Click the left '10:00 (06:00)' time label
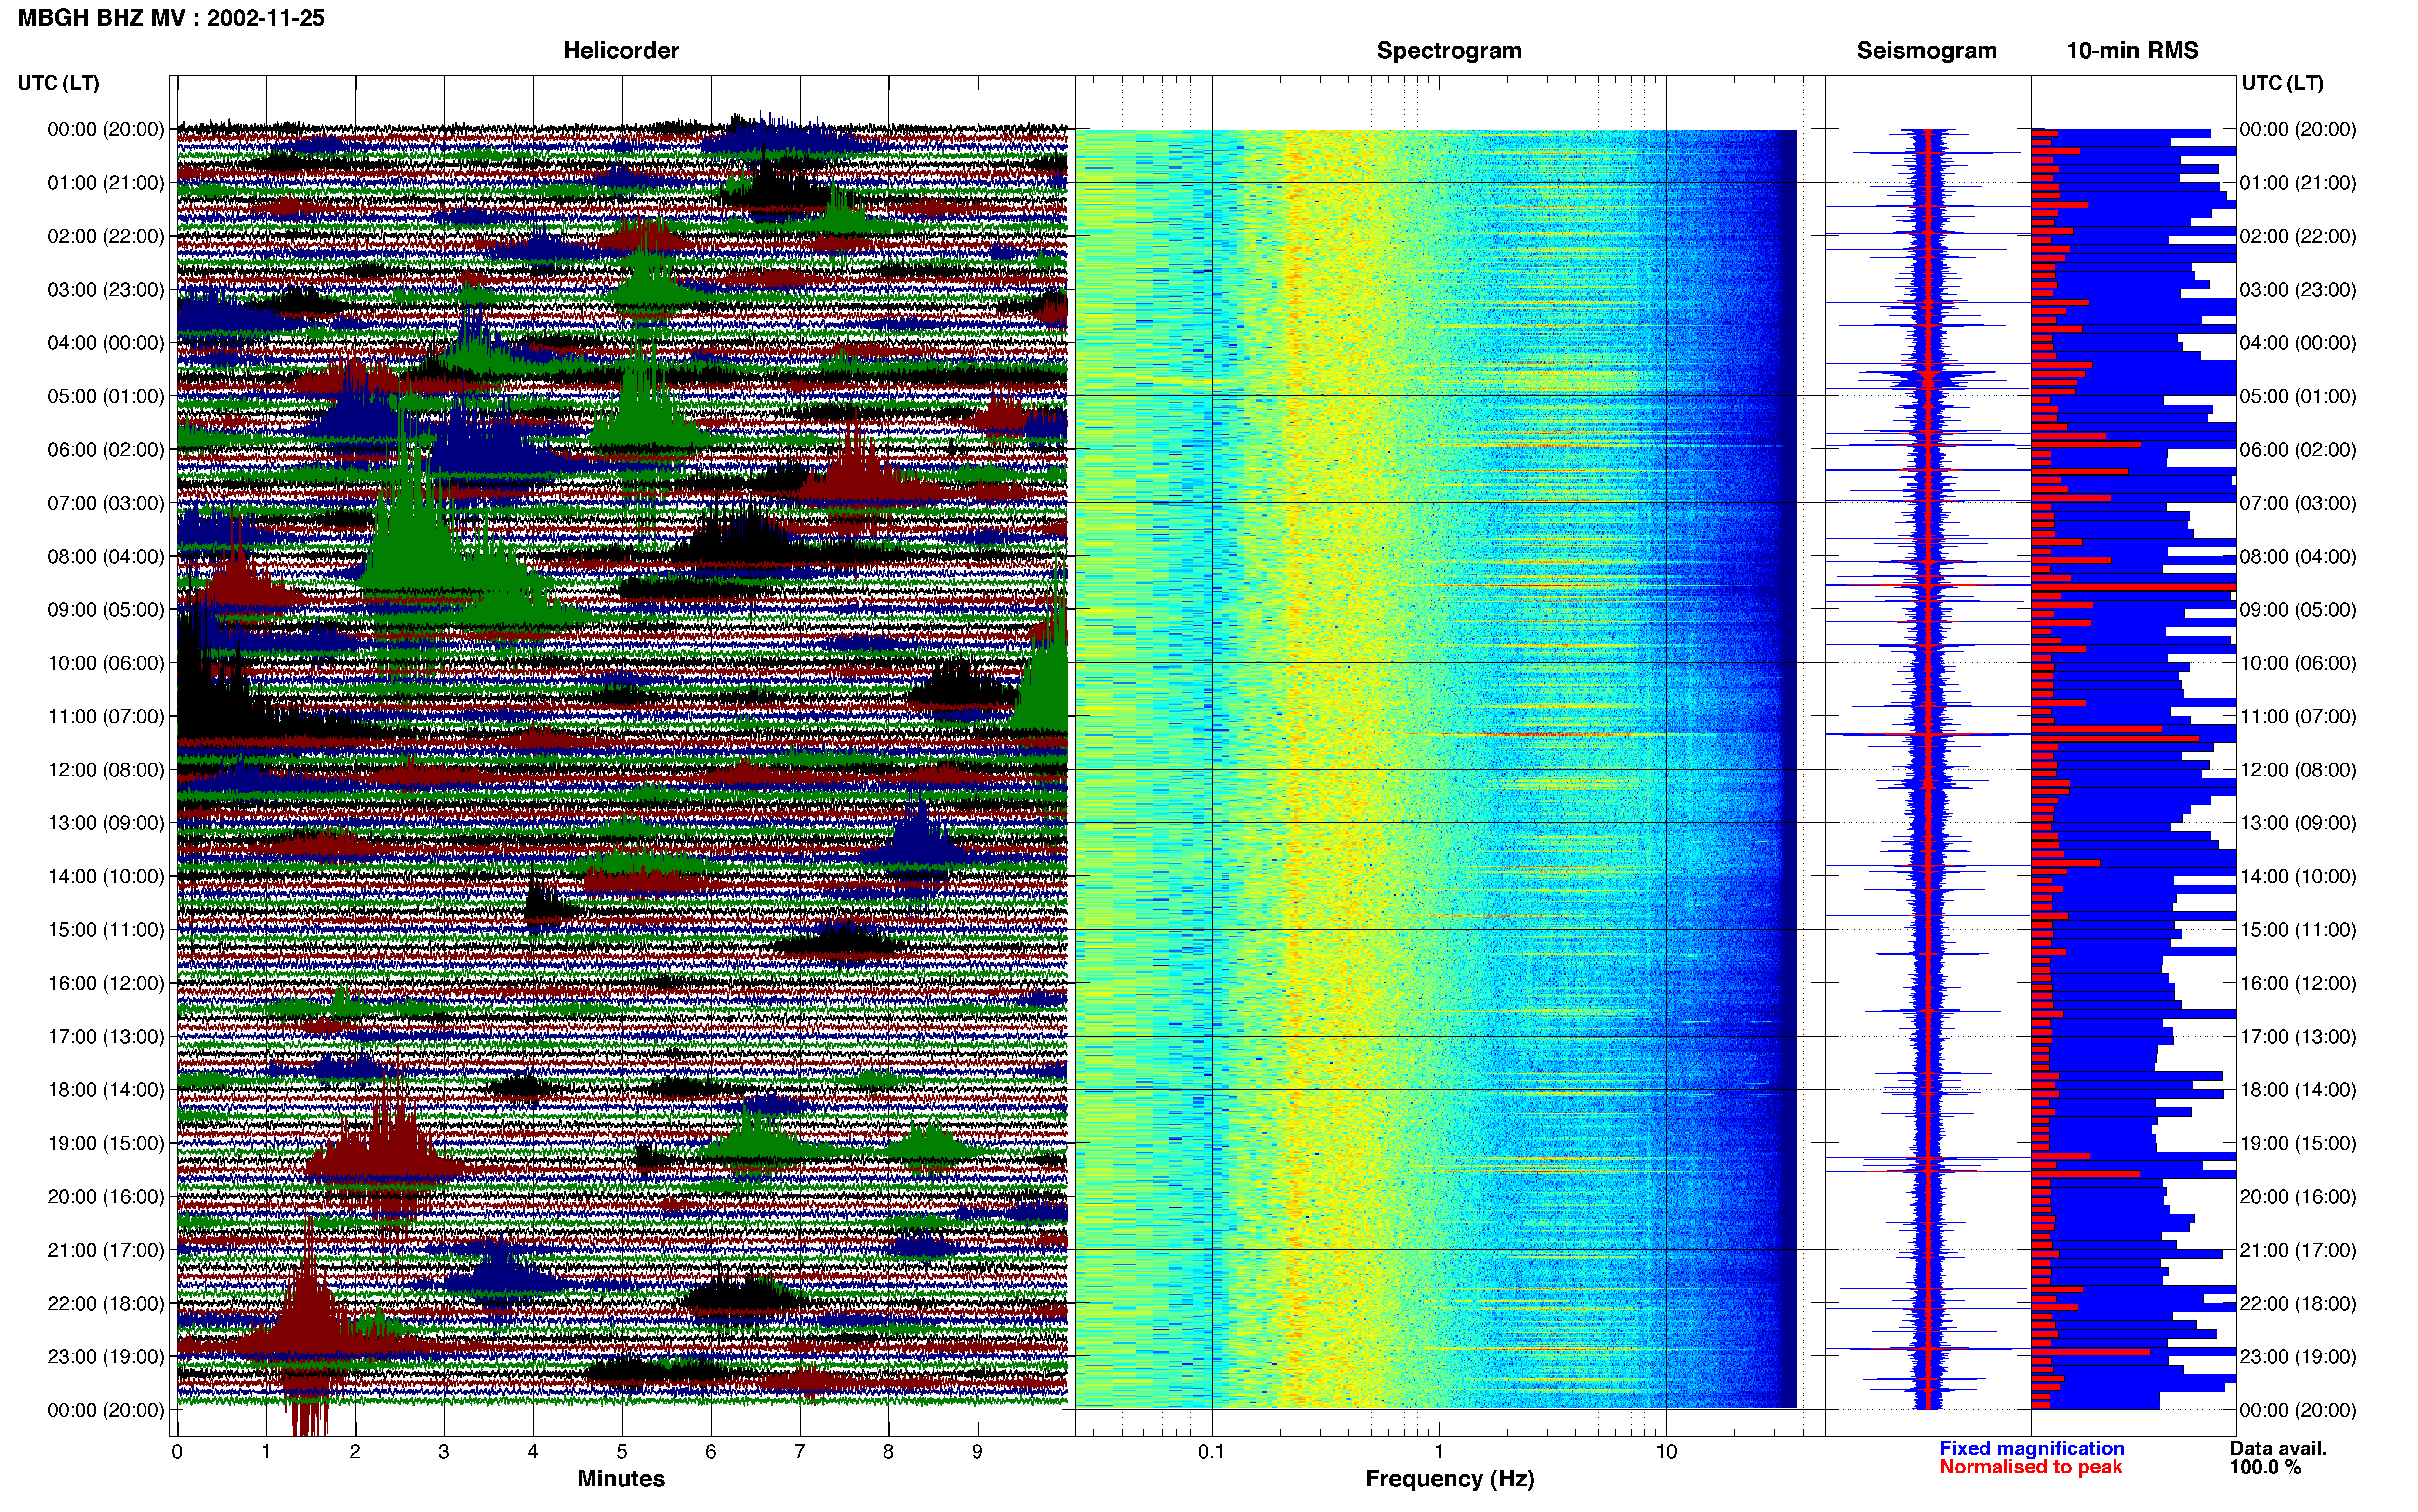The height and width of the screenshot is (1512, 2418). coord(106,663)
